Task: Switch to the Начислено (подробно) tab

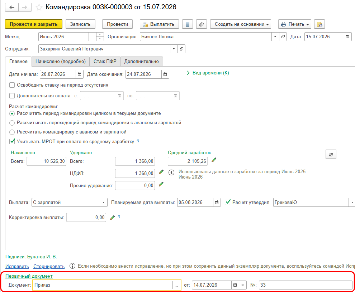Action: pyautogui.click(x=61, y=62)
